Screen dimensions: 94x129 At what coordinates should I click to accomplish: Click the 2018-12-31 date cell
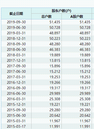pyautogui.click(x=16, y=38)
